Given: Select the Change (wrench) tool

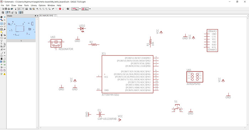Looking at the screenshot, I should point(4,29).
